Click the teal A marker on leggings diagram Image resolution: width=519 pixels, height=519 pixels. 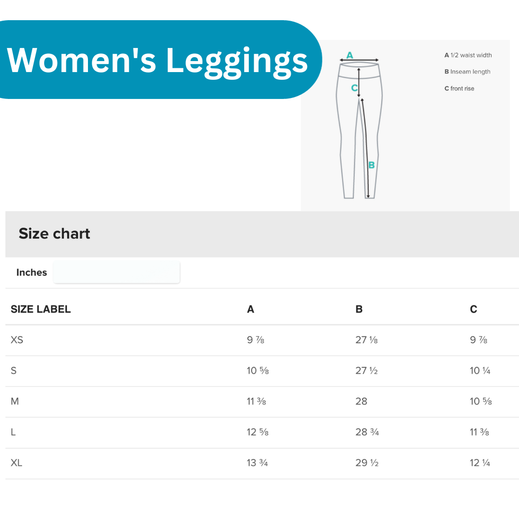[350, 55]
